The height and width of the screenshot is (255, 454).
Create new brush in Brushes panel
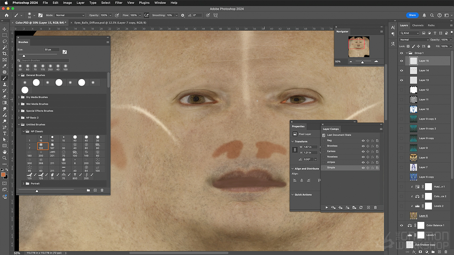[95, 191]
